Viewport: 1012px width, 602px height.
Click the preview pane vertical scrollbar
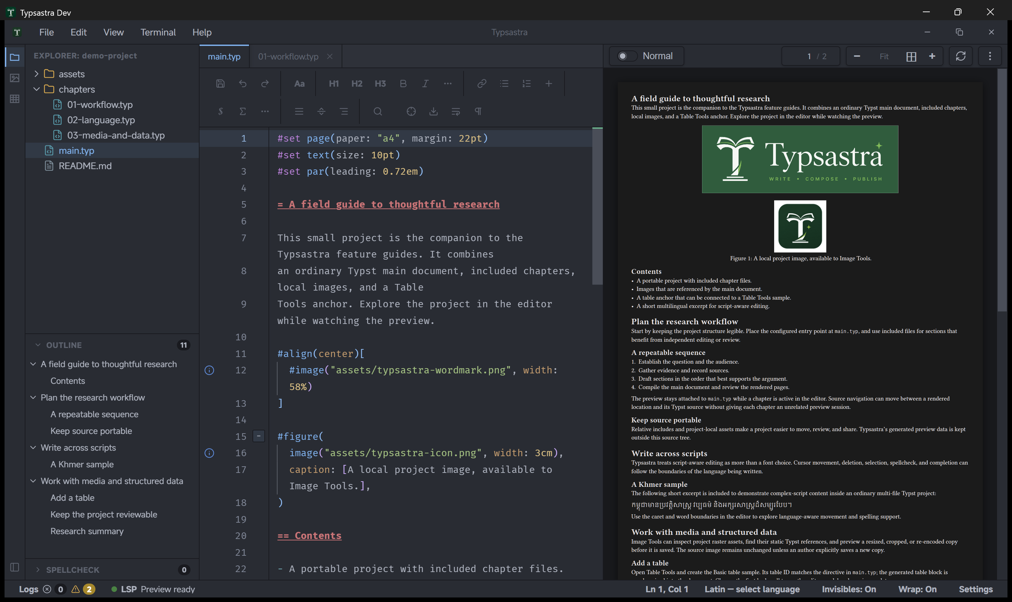click(x=1002, y=190)
